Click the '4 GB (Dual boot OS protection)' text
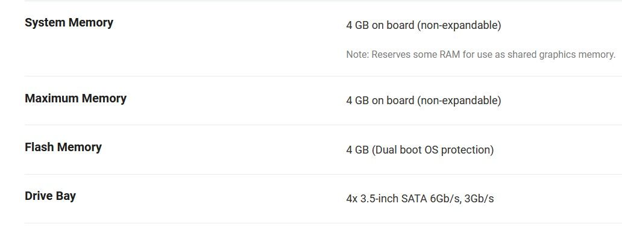The width and height of the screenshot is (622, 227). click(420, 150)
